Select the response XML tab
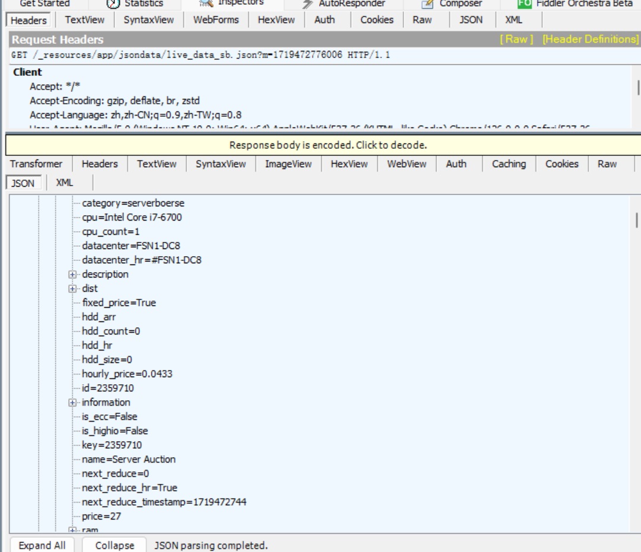The height and width of the screenshot is (552, 641). pos(65,183)
